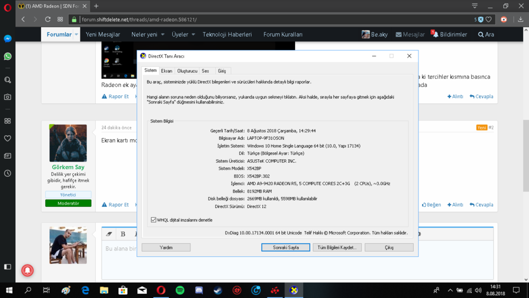The width and height of the screenshot is (529, 298).
Task: Bookmark page with heart icon
Action: click(x=488, y=19)
